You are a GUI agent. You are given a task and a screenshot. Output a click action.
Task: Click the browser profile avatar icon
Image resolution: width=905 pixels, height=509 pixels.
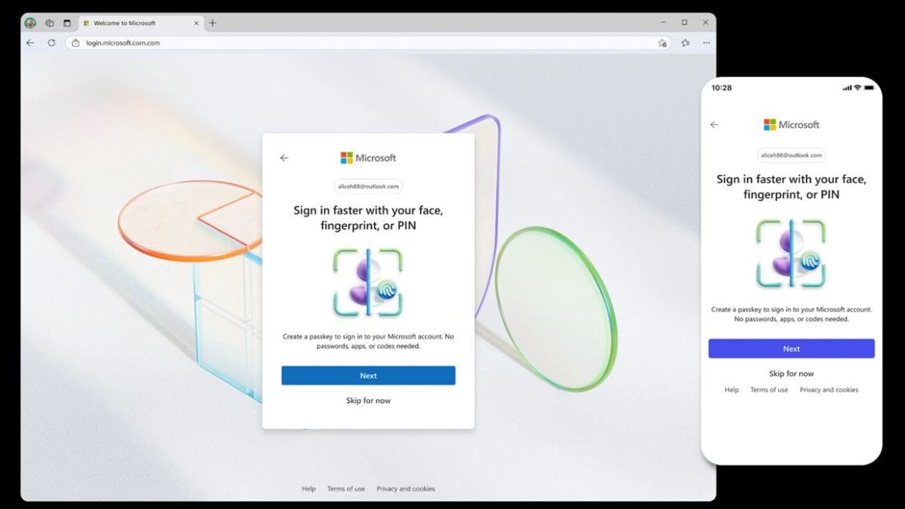(x=31, y=23)
